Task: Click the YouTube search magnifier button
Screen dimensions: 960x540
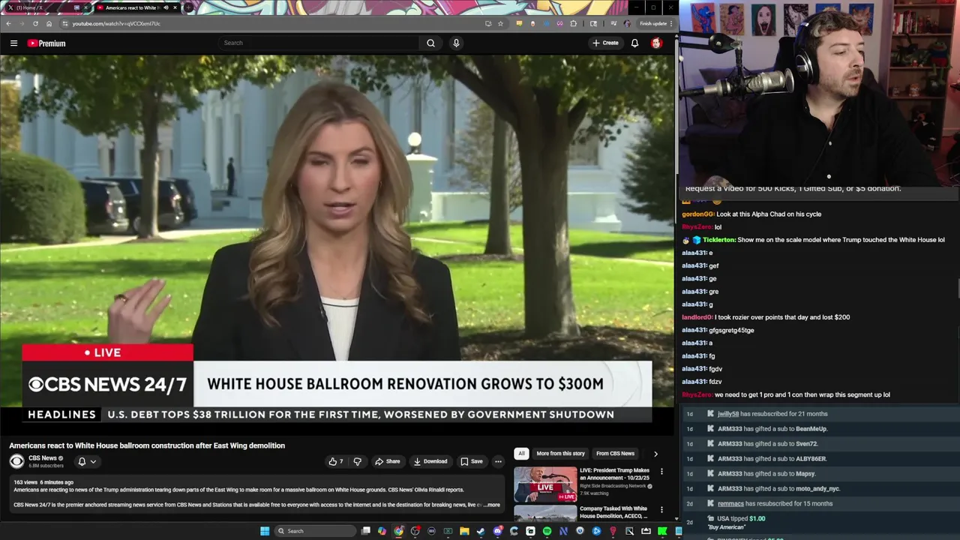Action: (430, 43)
